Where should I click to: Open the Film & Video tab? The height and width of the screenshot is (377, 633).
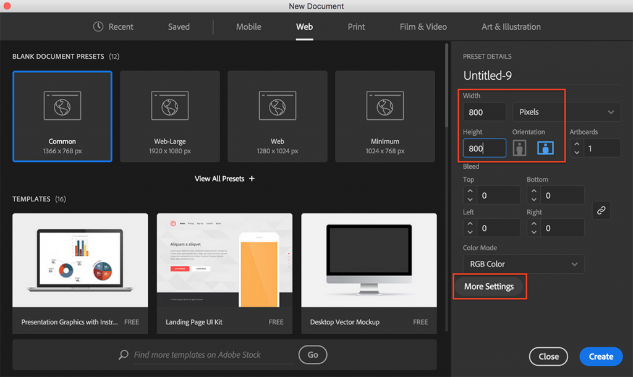423,27
